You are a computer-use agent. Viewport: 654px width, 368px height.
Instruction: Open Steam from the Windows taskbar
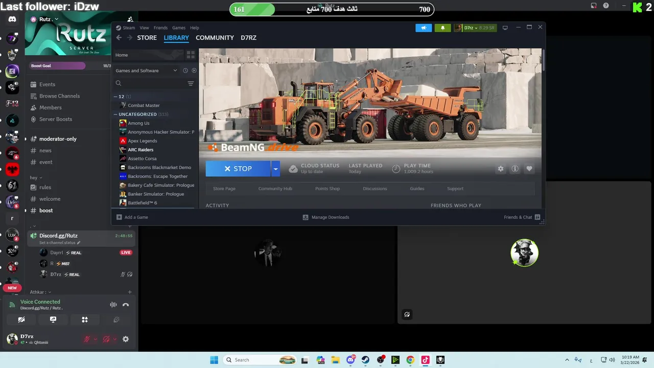[x=365, y=360]
